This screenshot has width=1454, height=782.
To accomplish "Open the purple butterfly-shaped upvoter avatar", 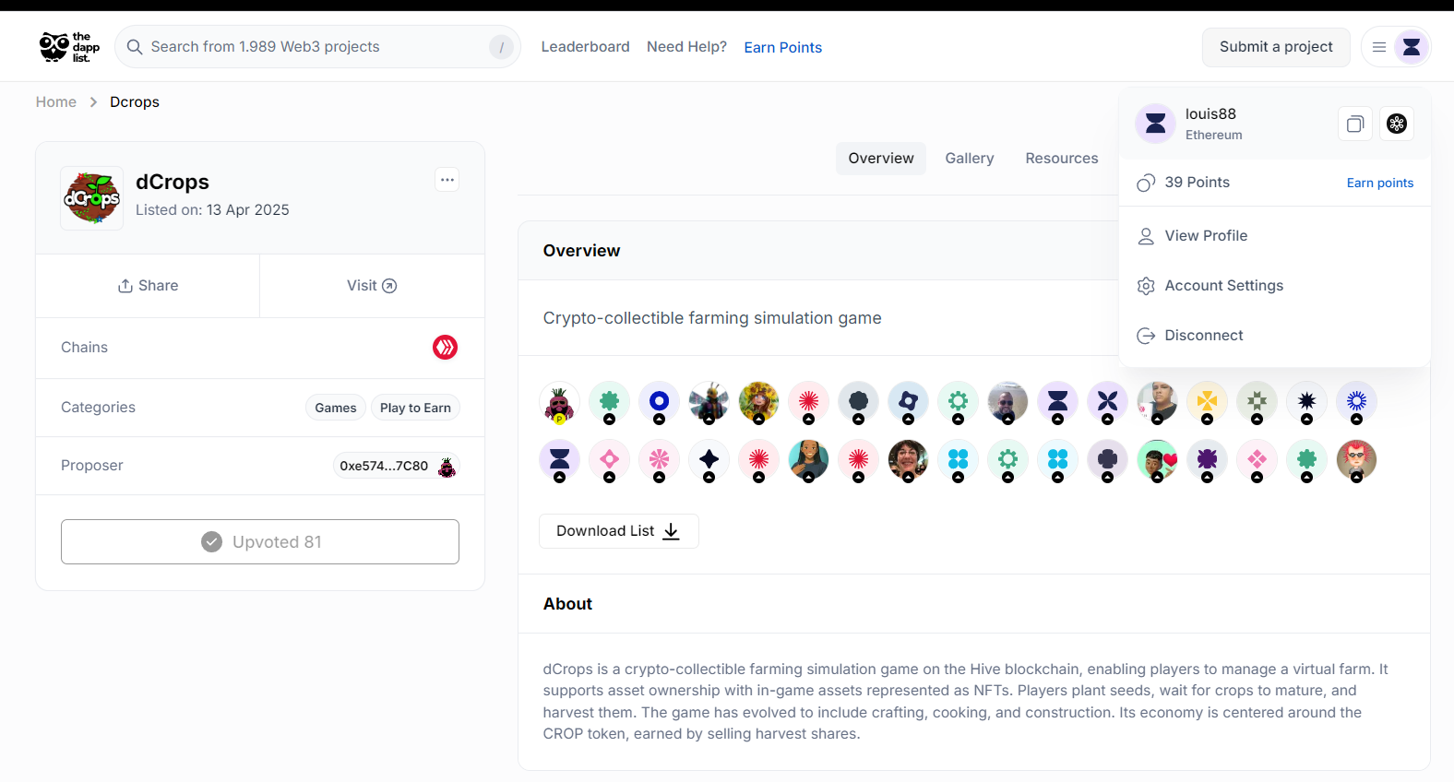I will 1107,403.
